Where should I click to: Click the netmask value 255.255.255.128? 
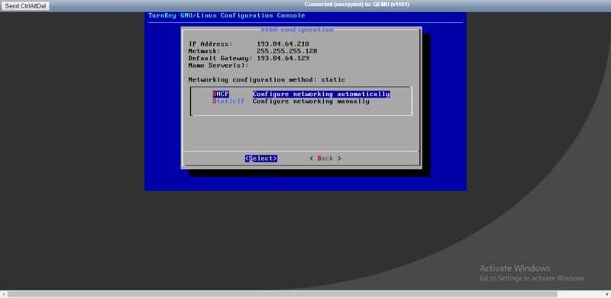[x=287, y=51]
